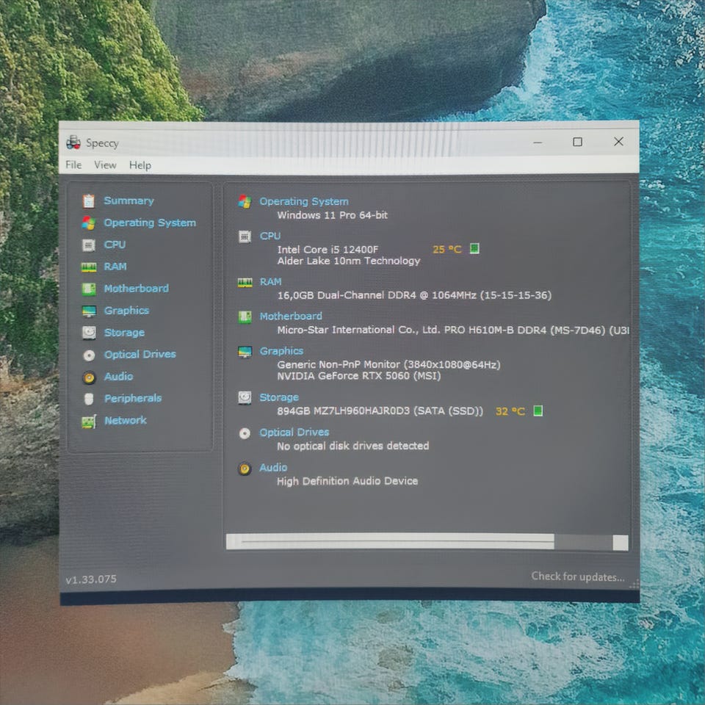Select RAM in the sidebar
The width and height of the screenshot is (705, 705).
[115, 267]
